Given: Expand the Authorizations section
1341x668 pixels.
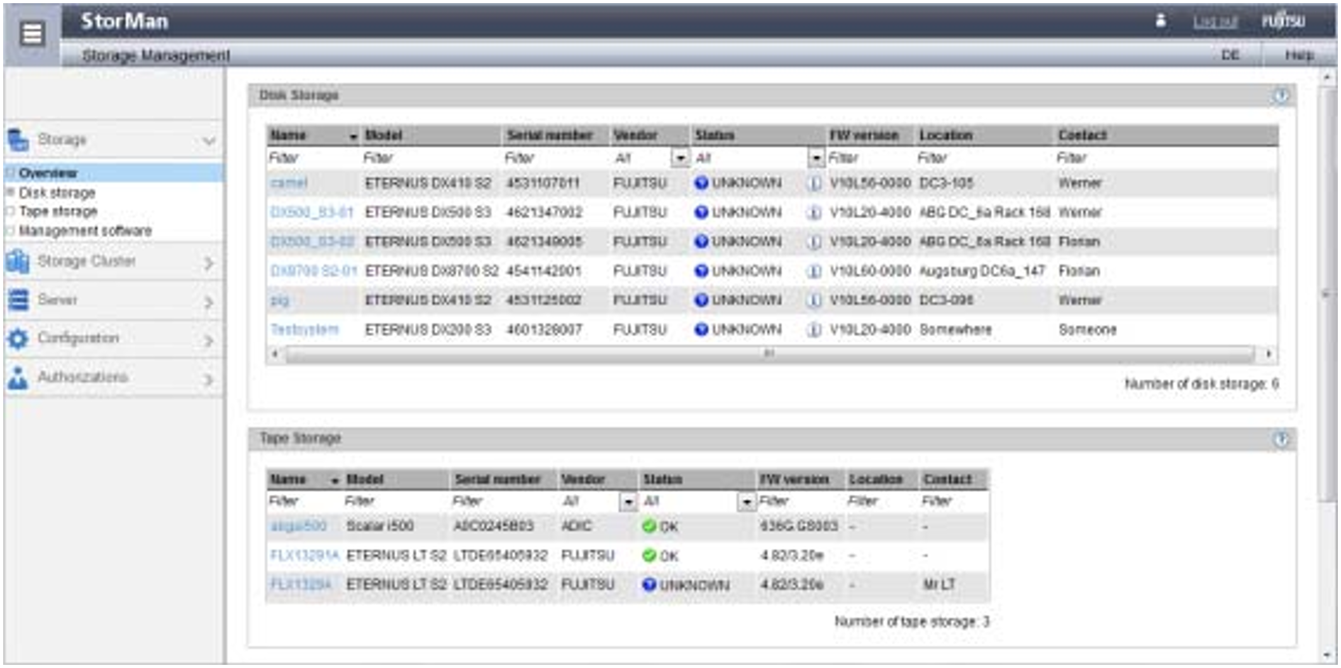Looking at the screenshot, I should pos(209,380).
